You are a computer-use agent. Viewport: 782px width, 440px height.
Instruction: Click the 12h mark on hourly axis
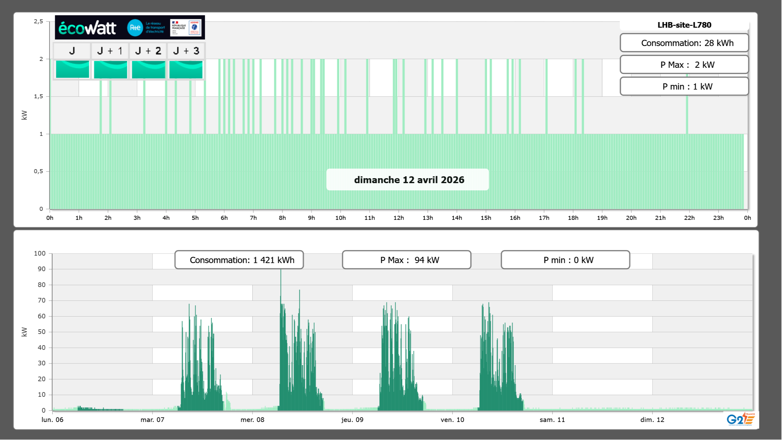(x=399, y=218)
